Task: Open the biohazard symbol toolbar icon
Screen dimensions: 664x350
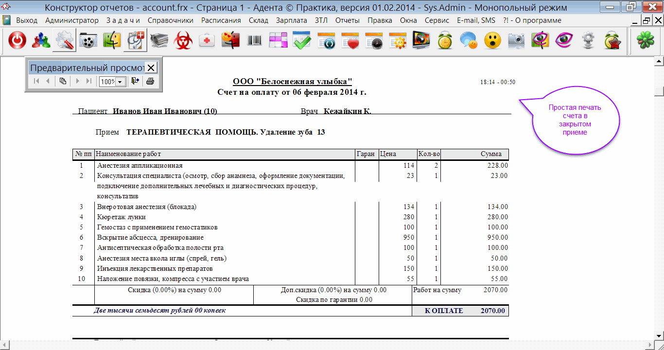Action: (x=183, y=41)
